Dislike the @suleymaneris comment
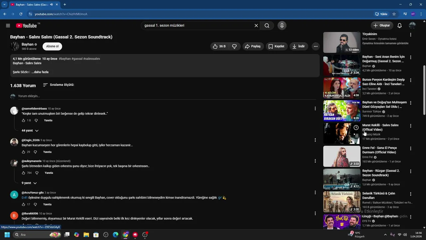This screenshot has height=240, width=426. 37,173
